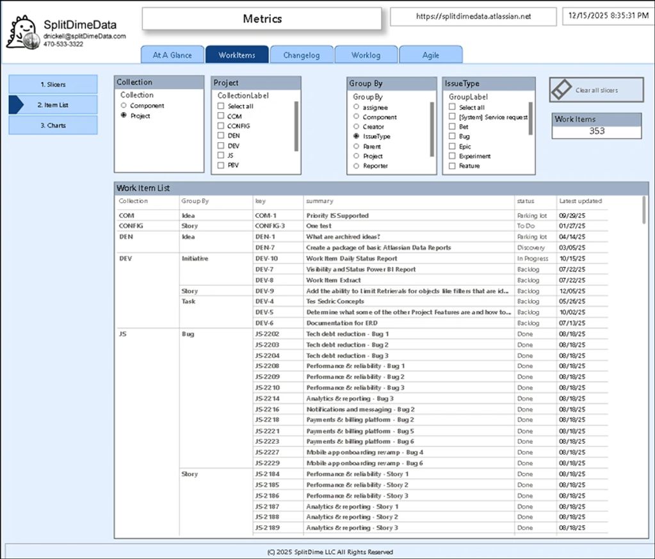The width and height of the screenshot is (655, 559).
Task: Choose Reporter in Group By list
Action: pos(356,166)
